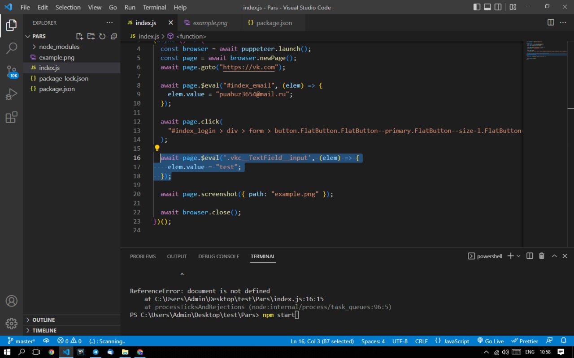Add a new terminal with plus icon

click(x=510, y=256)
